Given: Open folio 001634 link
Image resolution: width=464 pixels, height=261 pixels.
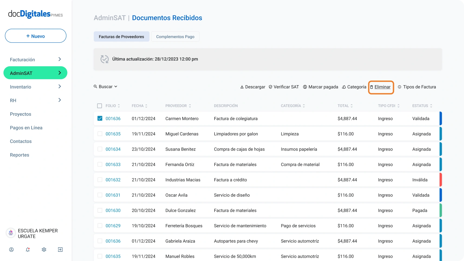Looking at the screenshot, I should 113,149.
